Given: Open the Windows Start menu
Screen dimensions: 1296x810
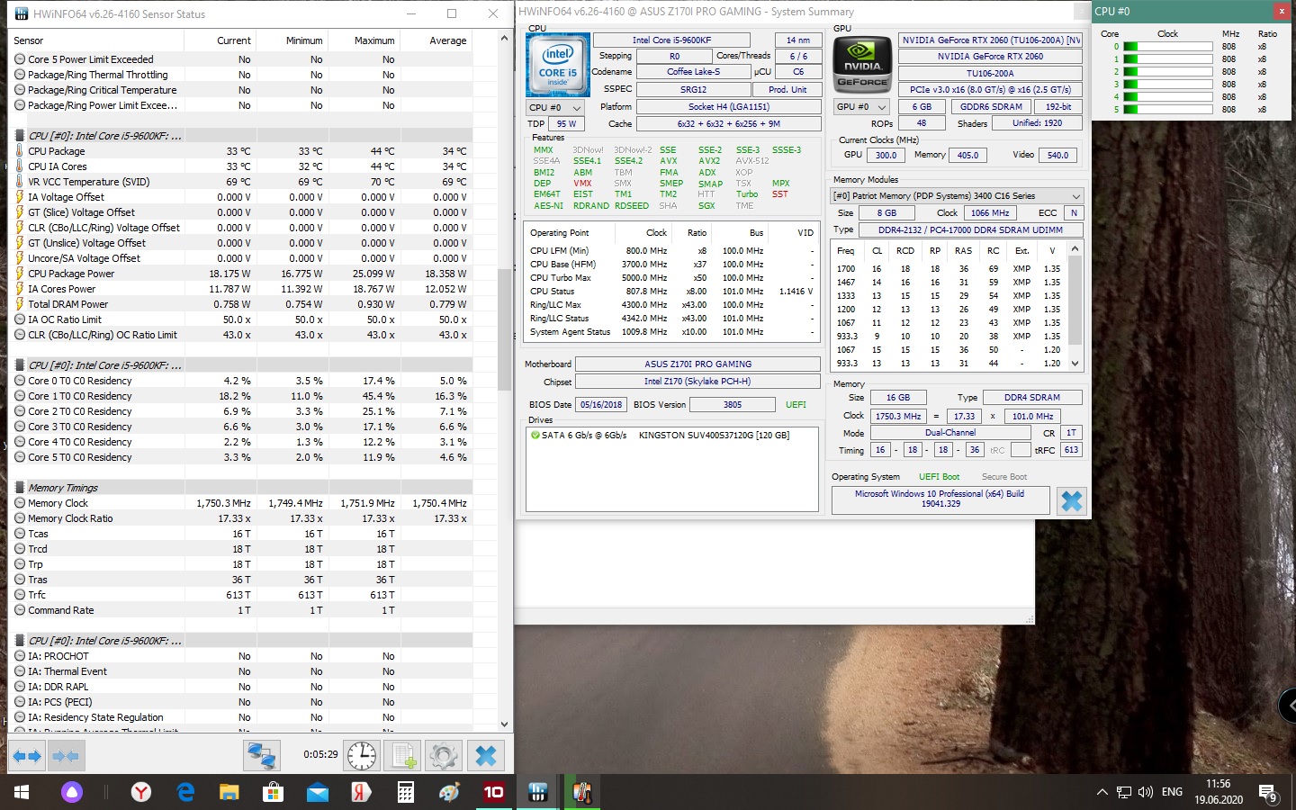Looking at the screenshot, I should point(22,792).
